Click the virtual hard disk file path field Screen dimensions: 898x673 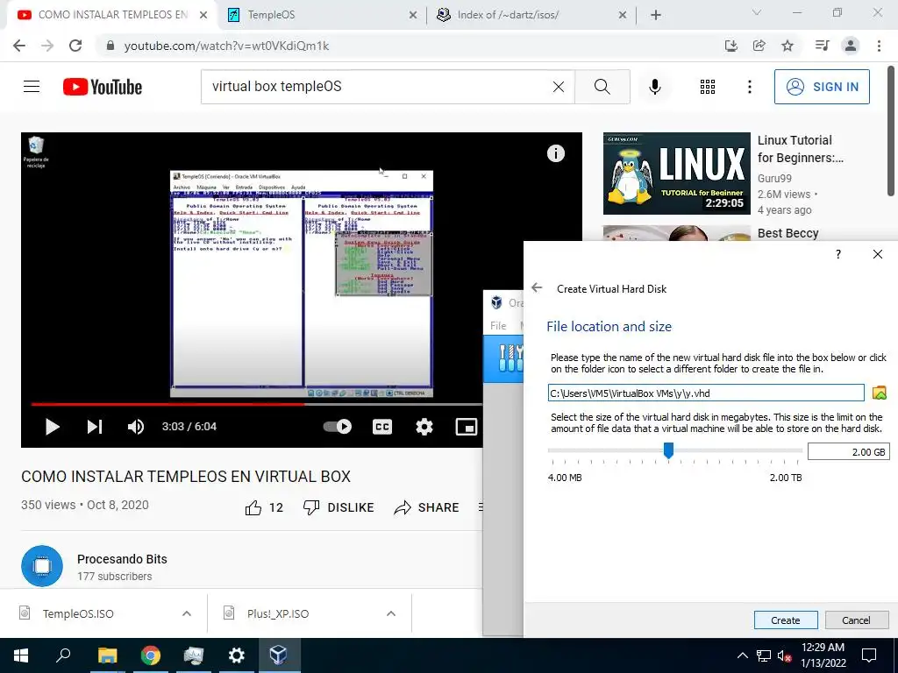point(706,393)
